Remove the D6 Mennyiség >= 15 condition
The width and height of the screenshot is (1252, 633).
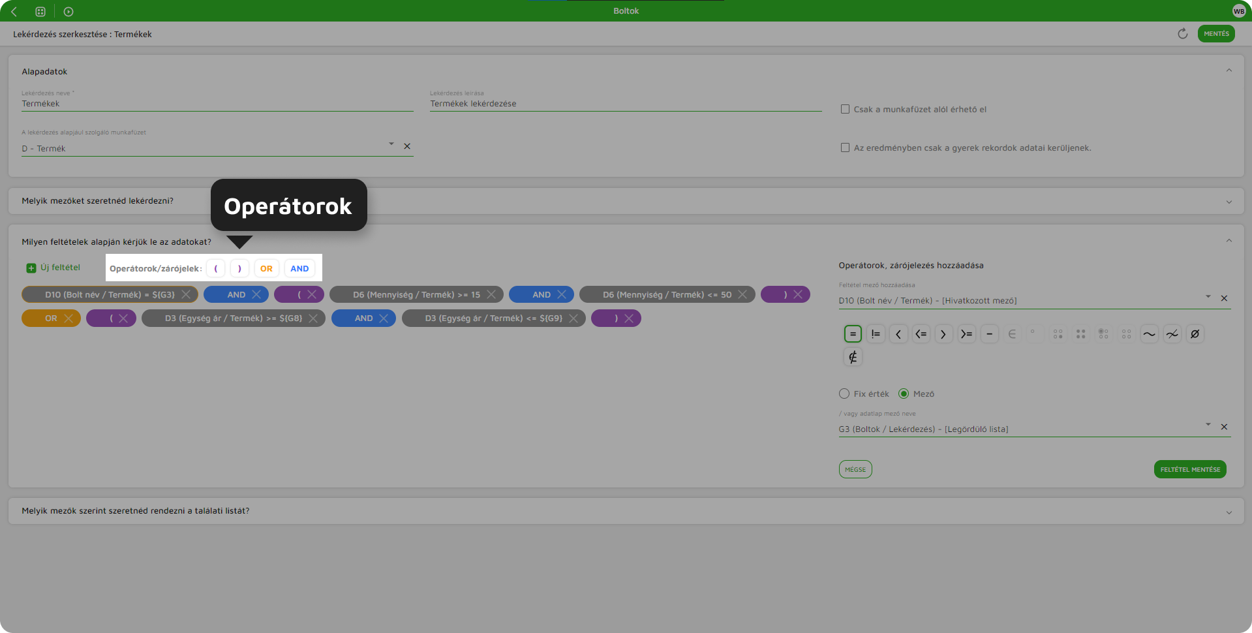coord(491,294)
